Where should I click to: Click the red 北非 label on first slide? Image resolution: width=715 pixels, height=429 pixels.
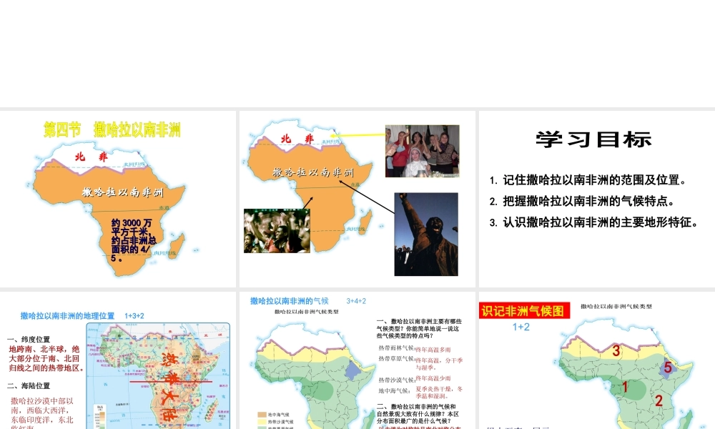click(92, 157)
